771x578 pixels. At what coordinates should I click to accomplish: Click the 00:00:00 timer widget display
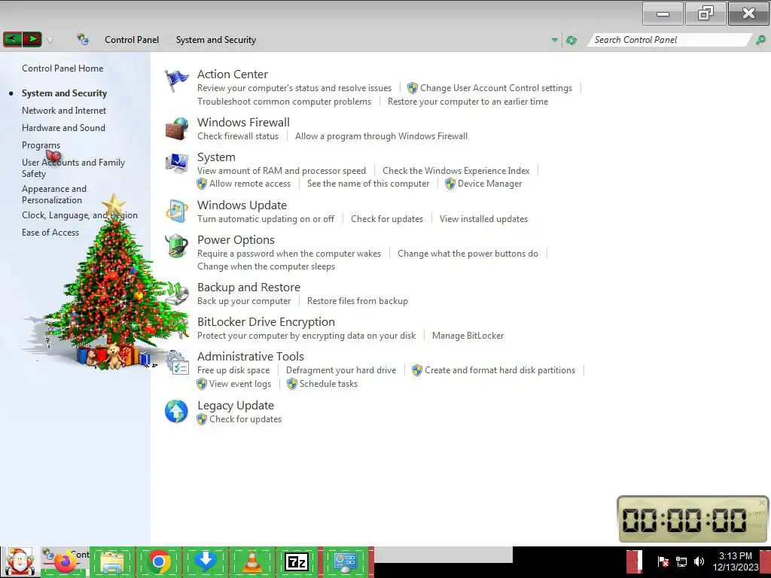(684, 520)
